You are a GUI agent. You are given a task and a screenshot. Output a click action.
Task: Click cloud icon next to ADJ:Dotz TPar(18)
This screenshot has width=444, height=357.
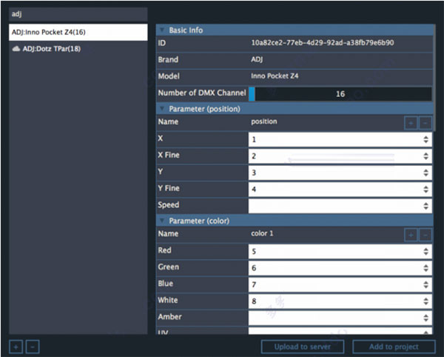pos(16,49)
